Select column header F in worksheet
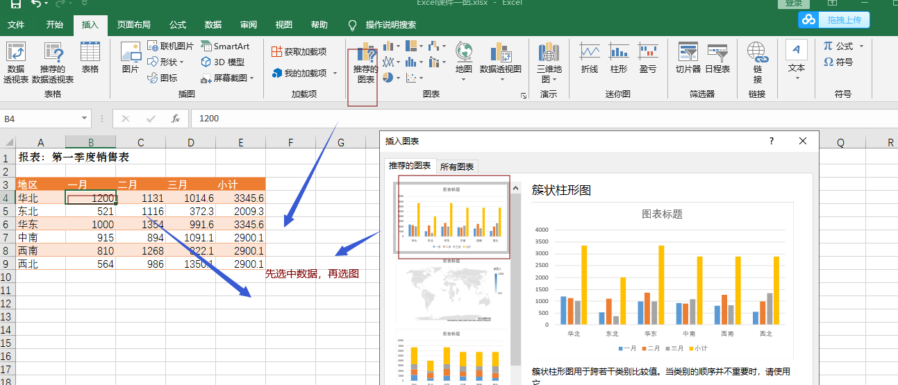The image size is (898, 385). 290,143
